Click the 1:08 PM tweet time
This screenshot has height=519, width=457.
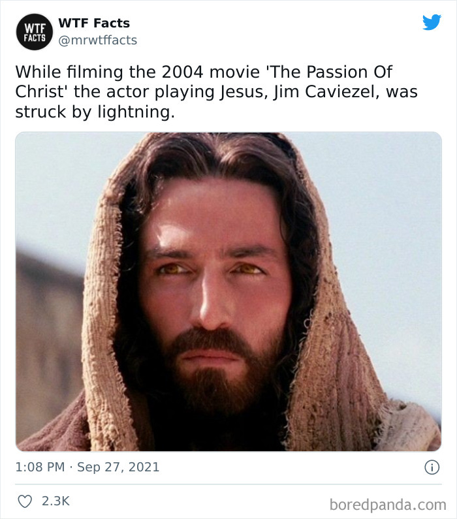pyautogui.click(x=40, y=467)
